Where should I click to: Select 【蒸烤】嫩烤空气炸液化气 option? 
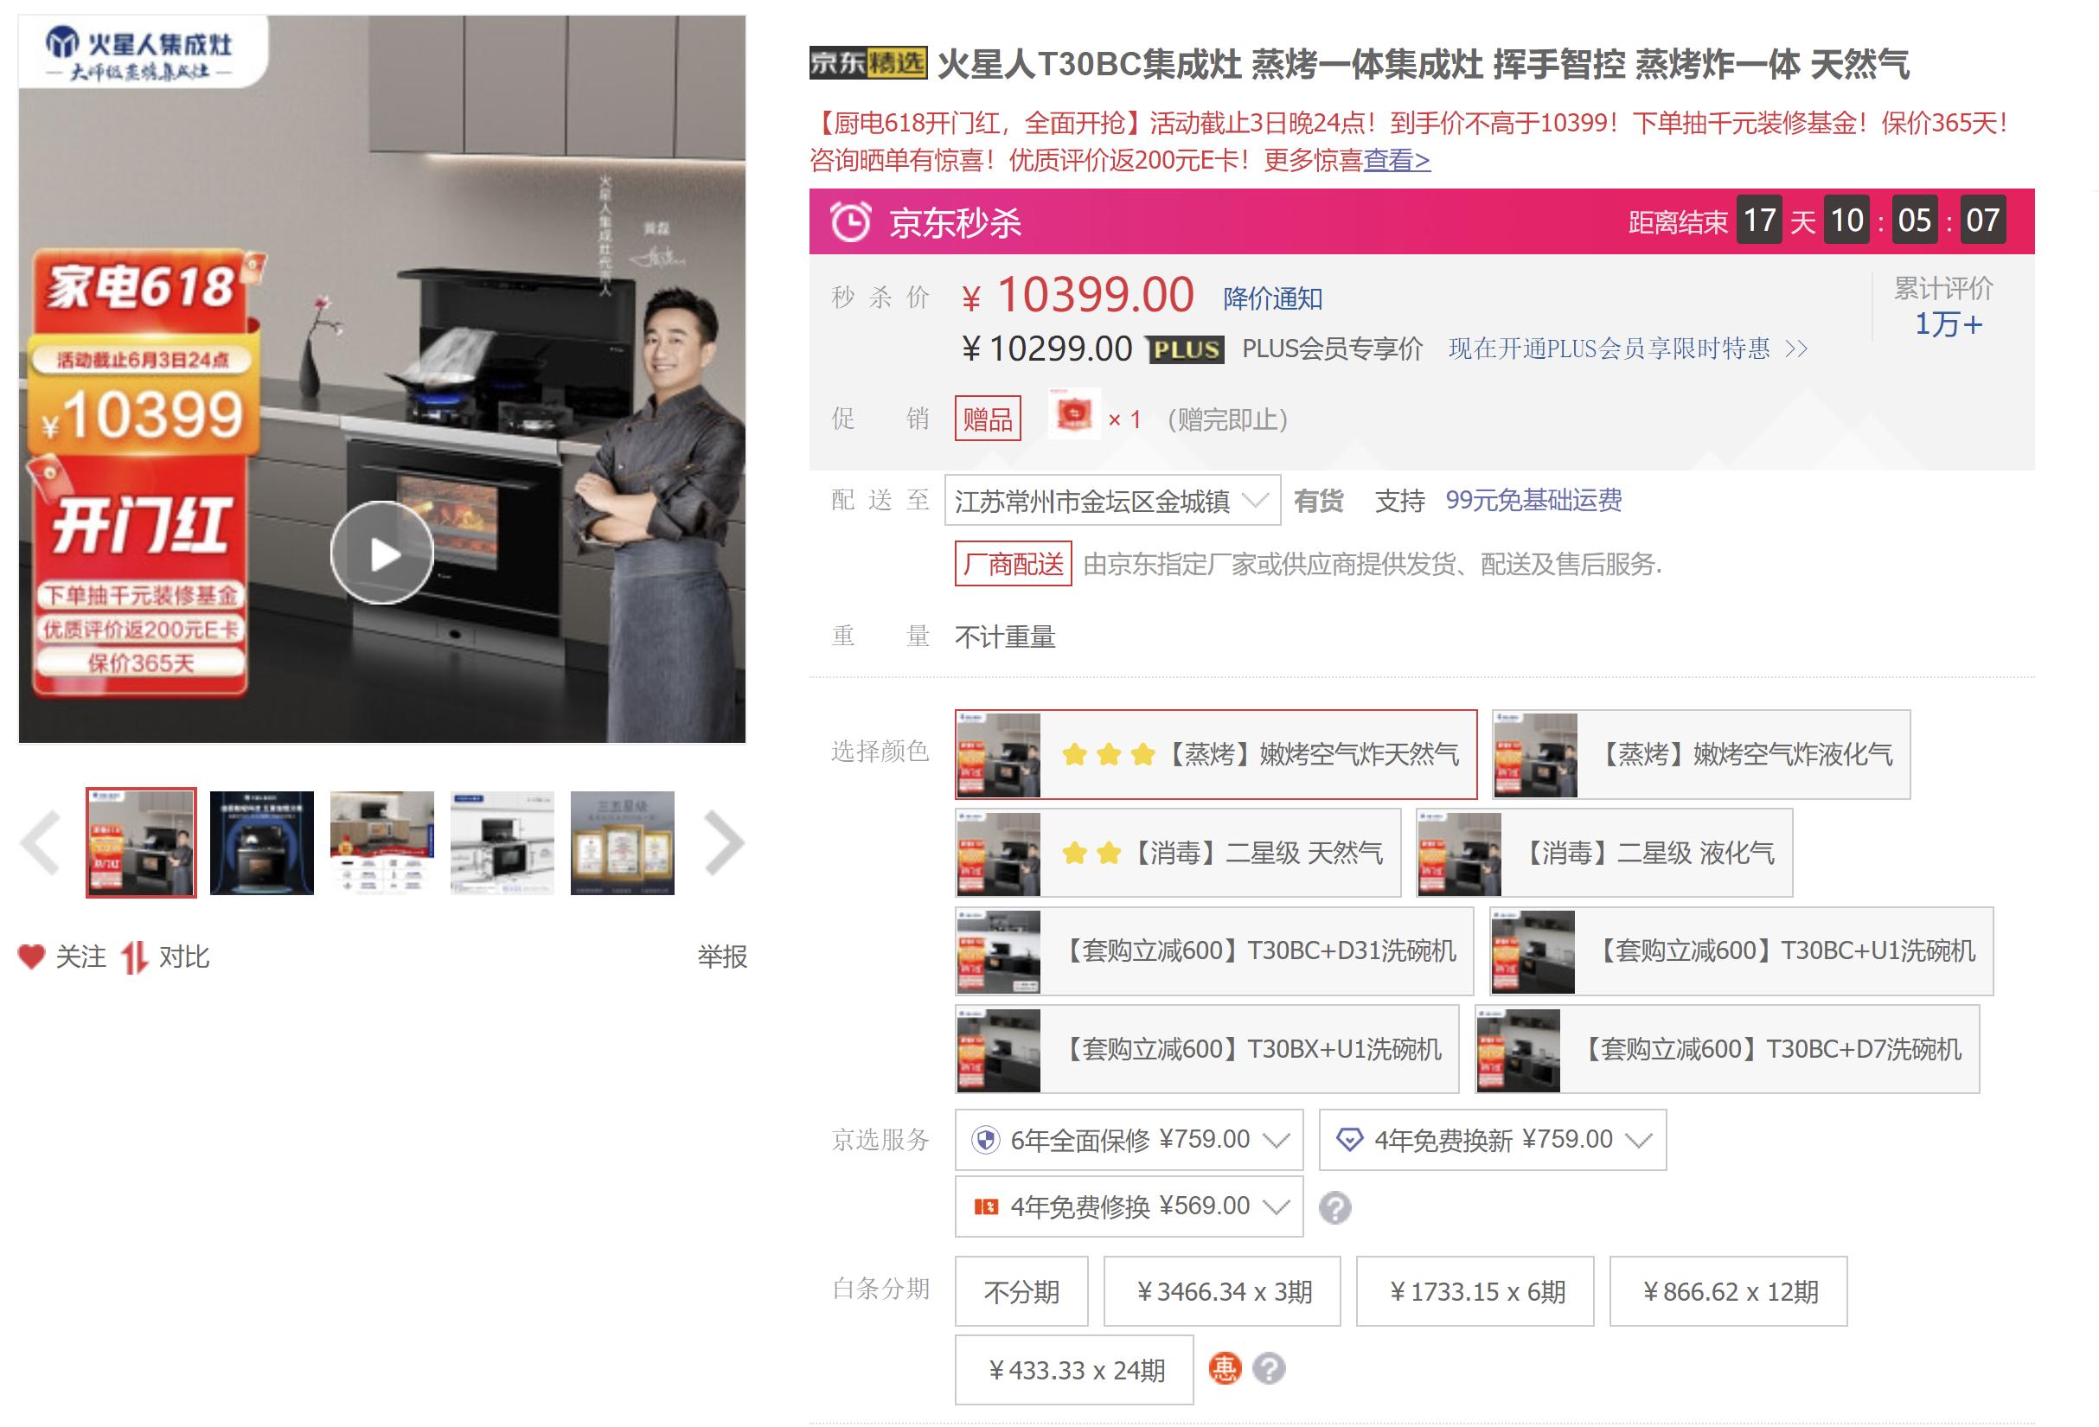[x=1700, y=754]
